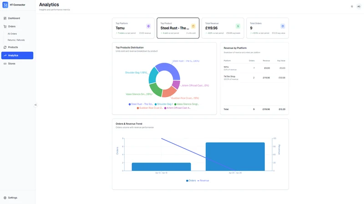364x204 pixels.
Task: Select the Total Revenue £119.96 card
Action: click(x=223, y=28)
